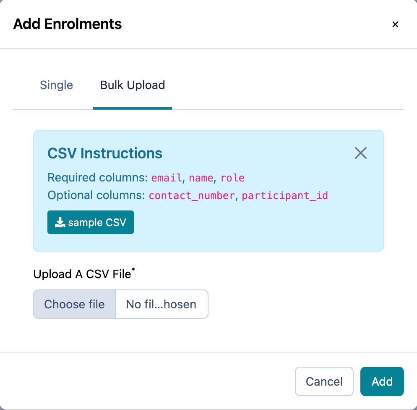Confirm with the Add button

tap(382, 381)
